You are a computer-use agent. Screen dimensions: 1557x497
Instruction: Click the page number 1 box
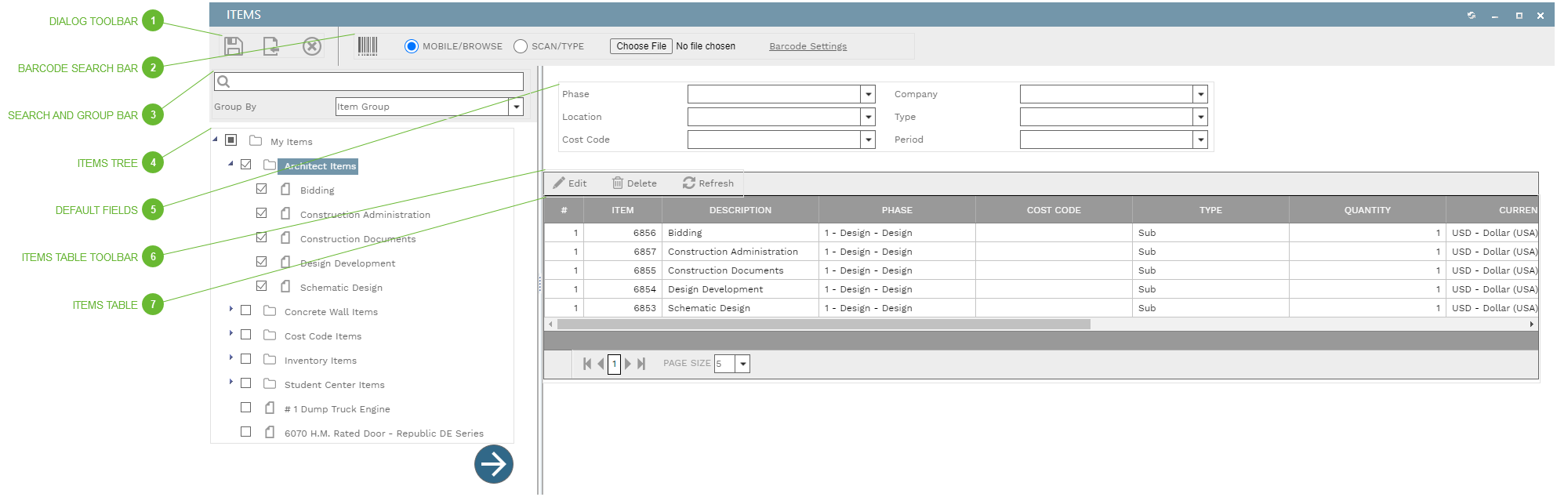(x=614, y=364)
